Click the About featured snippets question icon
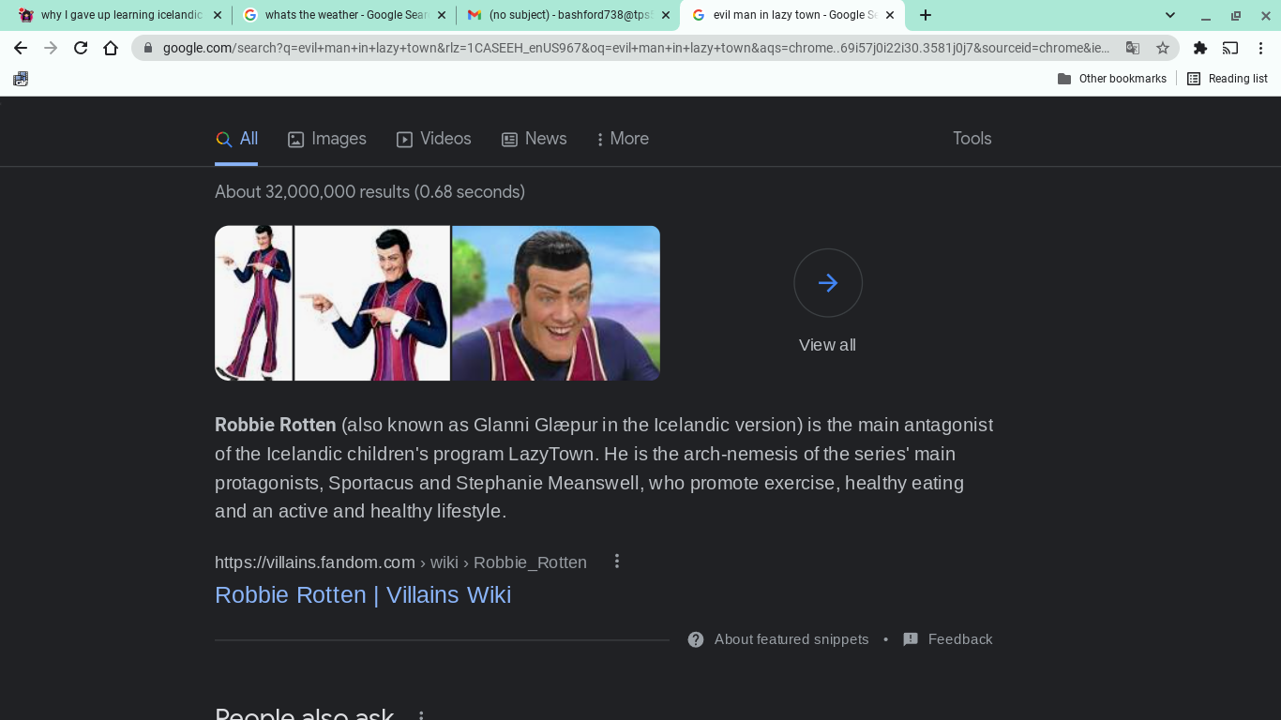 pos(696,639)
